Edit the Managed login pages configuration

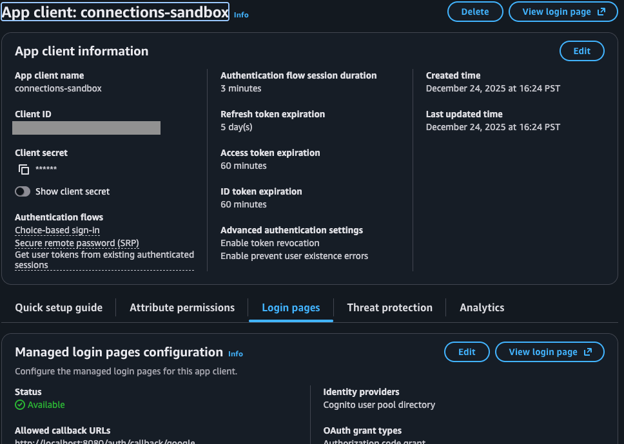[466, 352]
